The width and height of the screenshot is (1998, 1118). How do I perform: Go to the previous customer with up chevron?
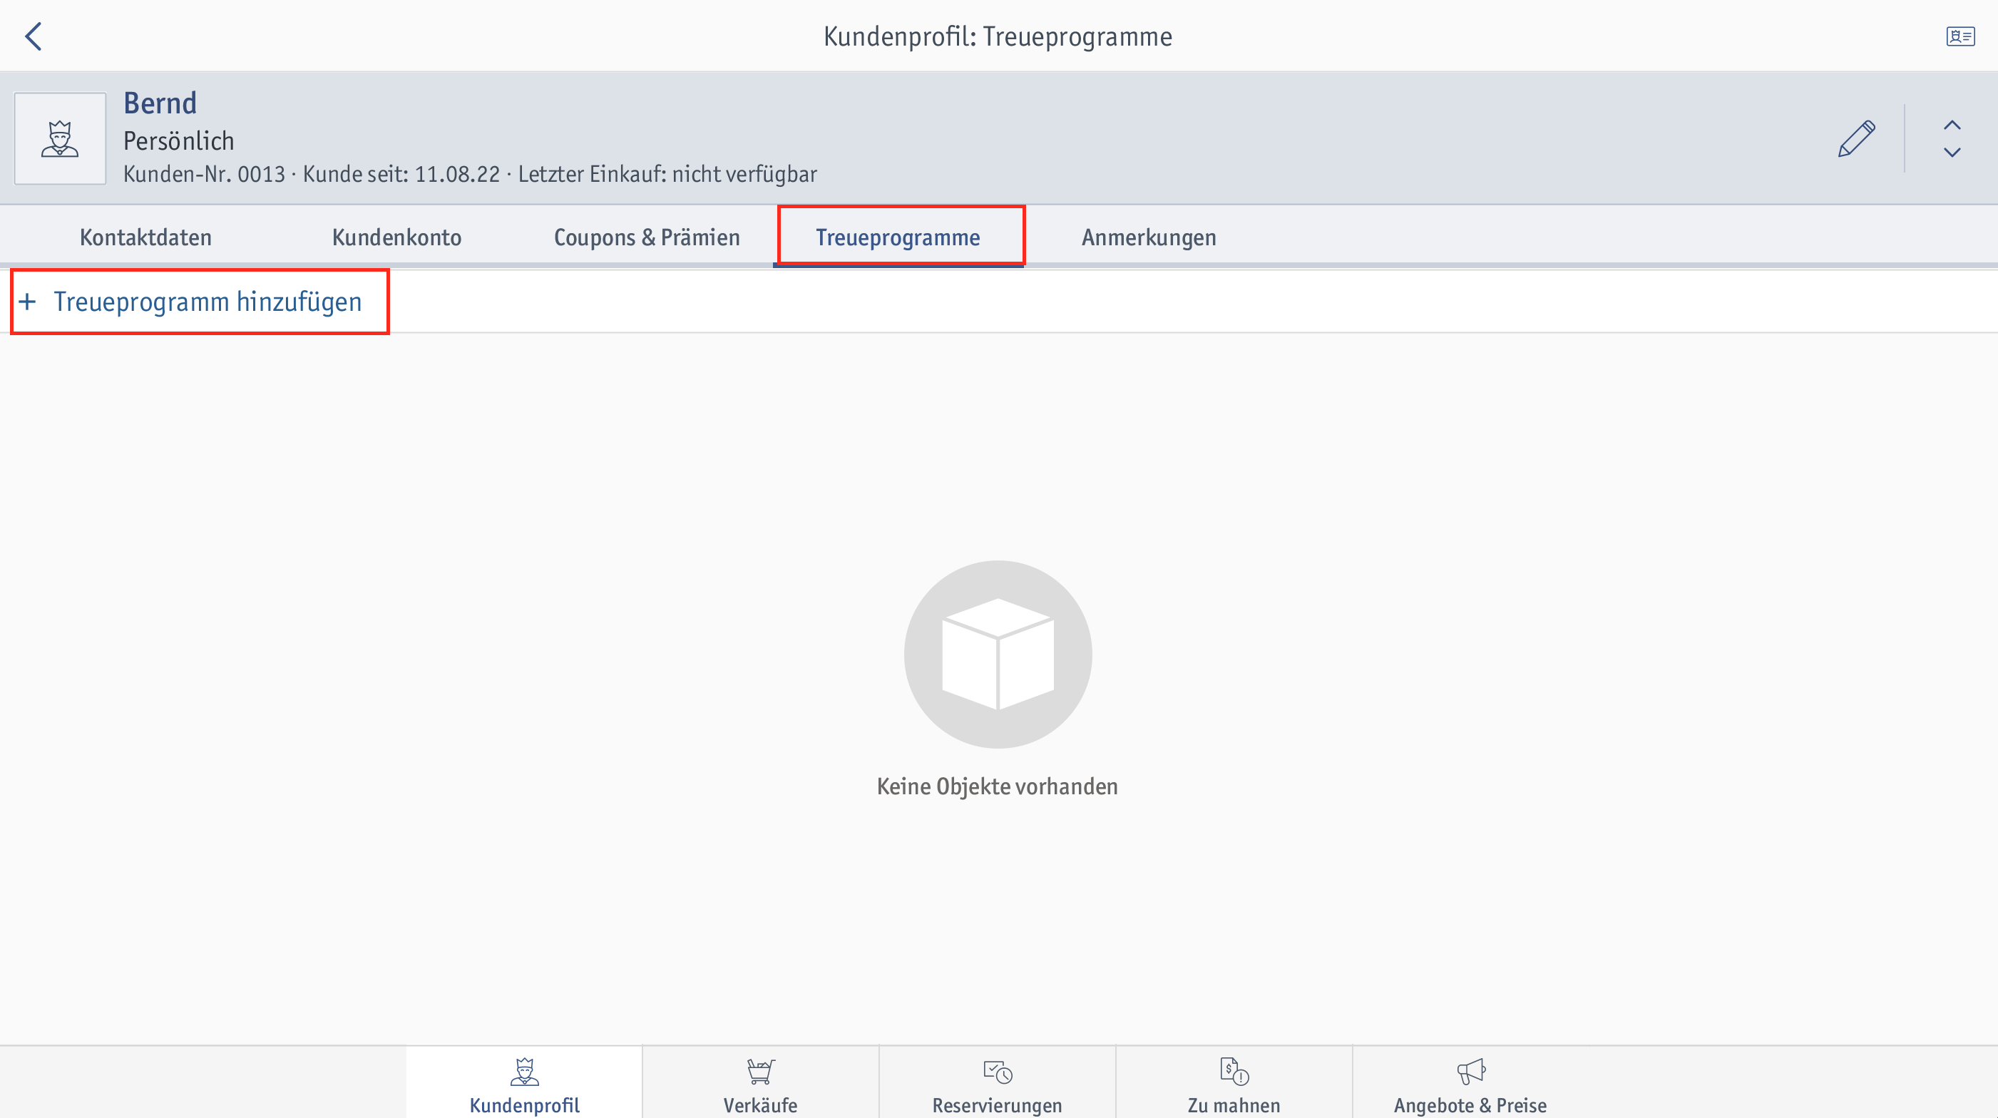pos(1952,125)
